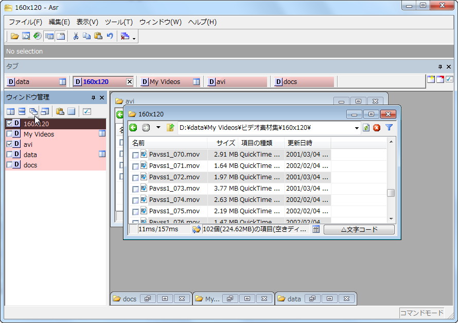Open the ヘルプ(H) menu
The height and width of the screenshot is (323, 458).
click(x=202, y=22)
